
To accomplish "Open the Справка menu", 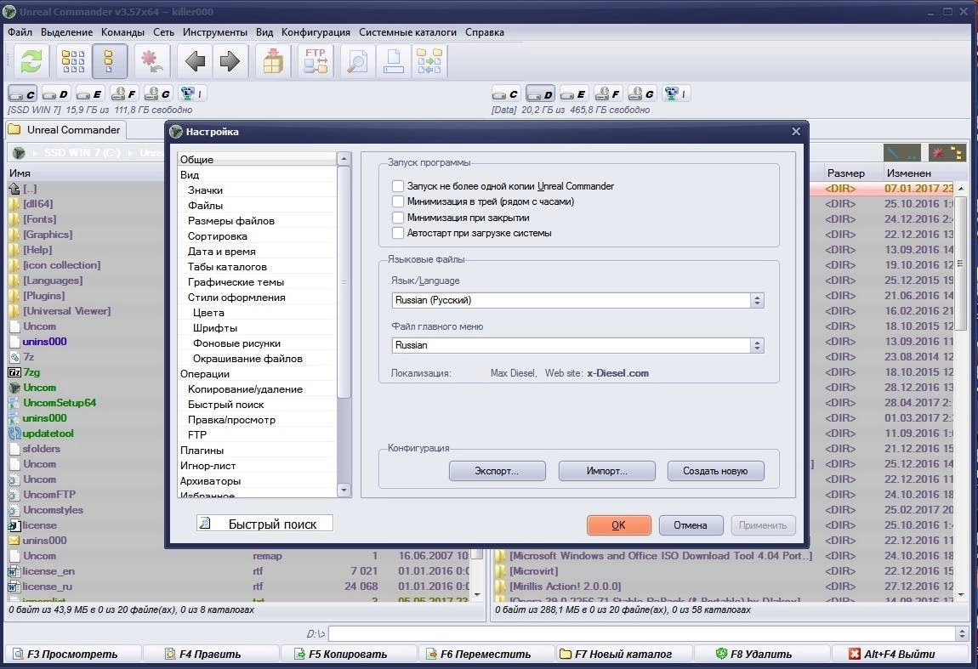I will tap(485, 31).
